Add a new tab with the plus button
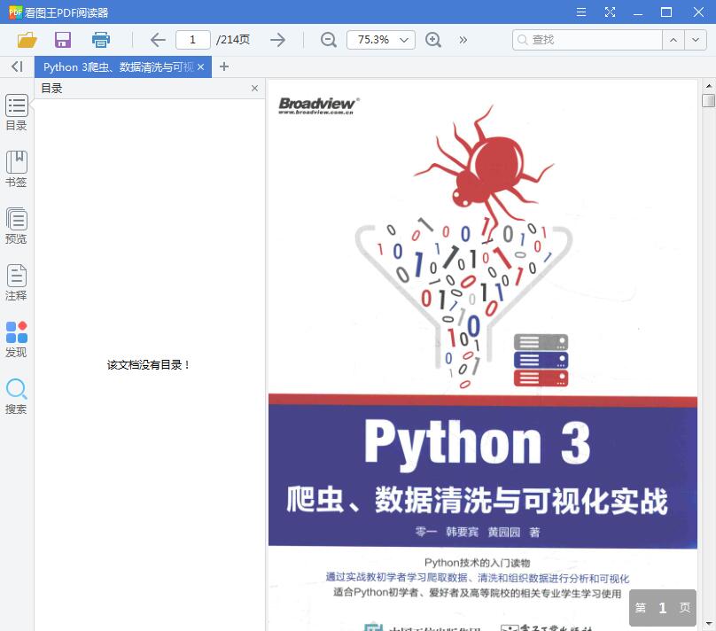Viewport: 716px width, 631px height. 223,66
